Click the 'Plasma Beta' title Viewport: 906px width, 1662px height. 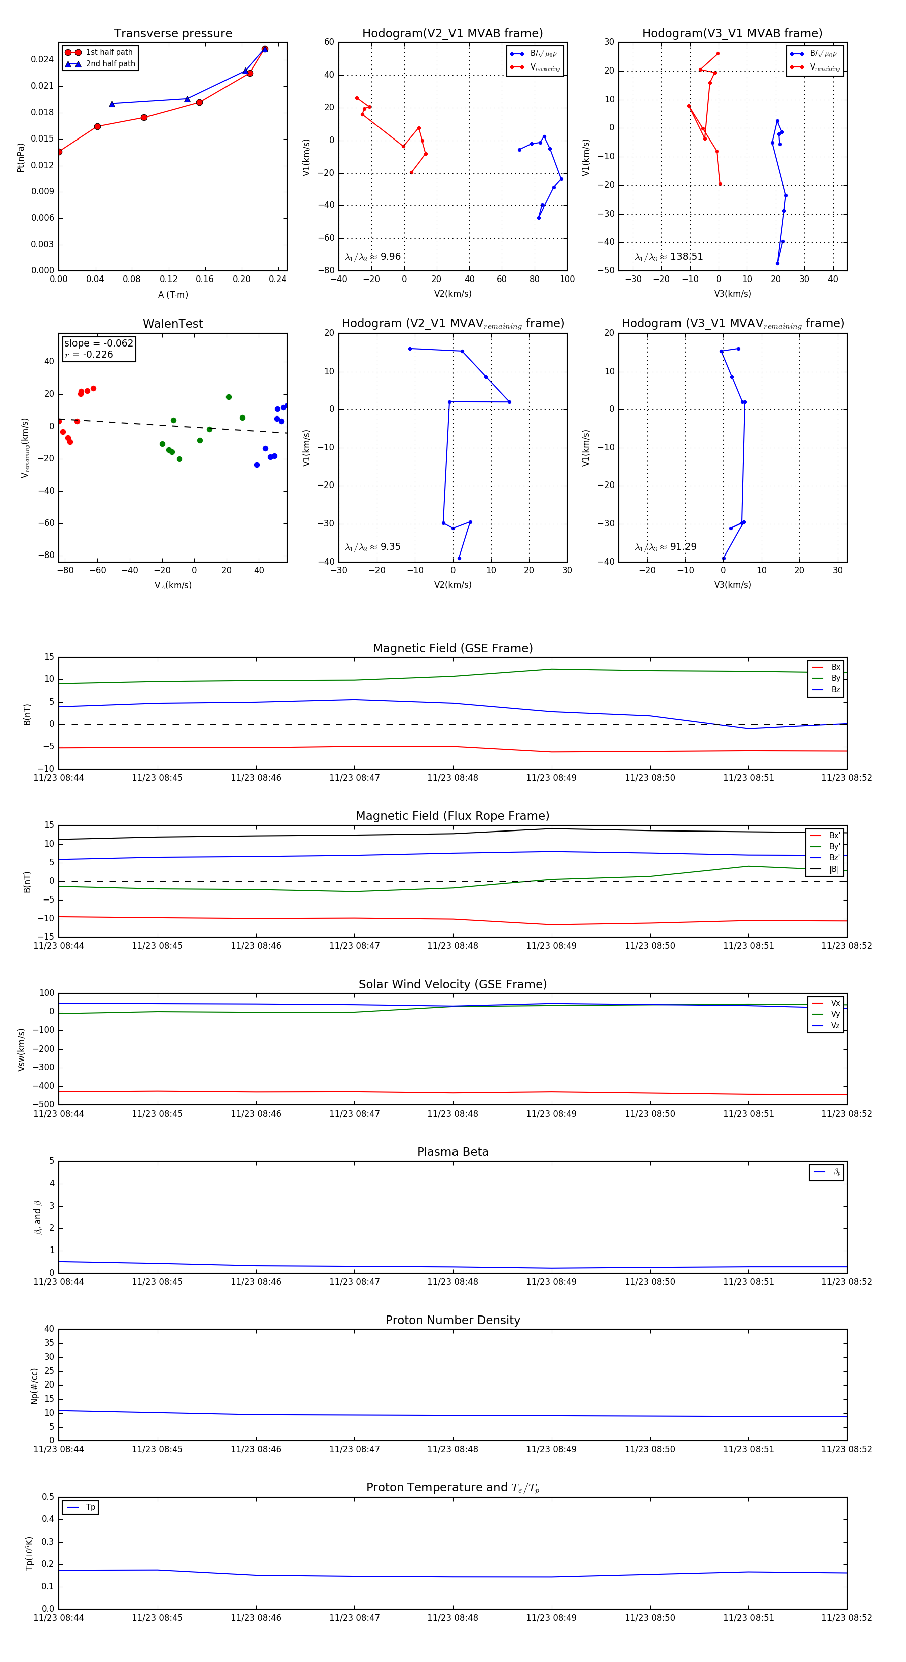(x=452, y=1152)
